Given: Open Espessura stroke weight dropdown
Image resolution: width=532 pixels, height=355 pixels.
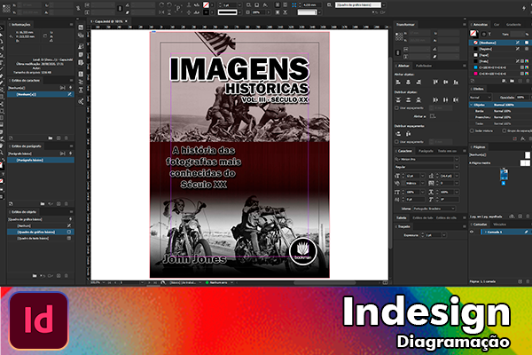Looking at the screenshot, I should [444, 235].
